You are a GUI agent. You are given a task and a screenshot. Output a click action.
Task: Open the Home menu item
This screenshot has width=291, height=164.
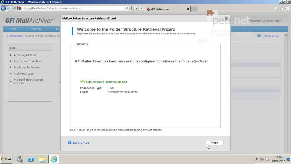(13, 29)
